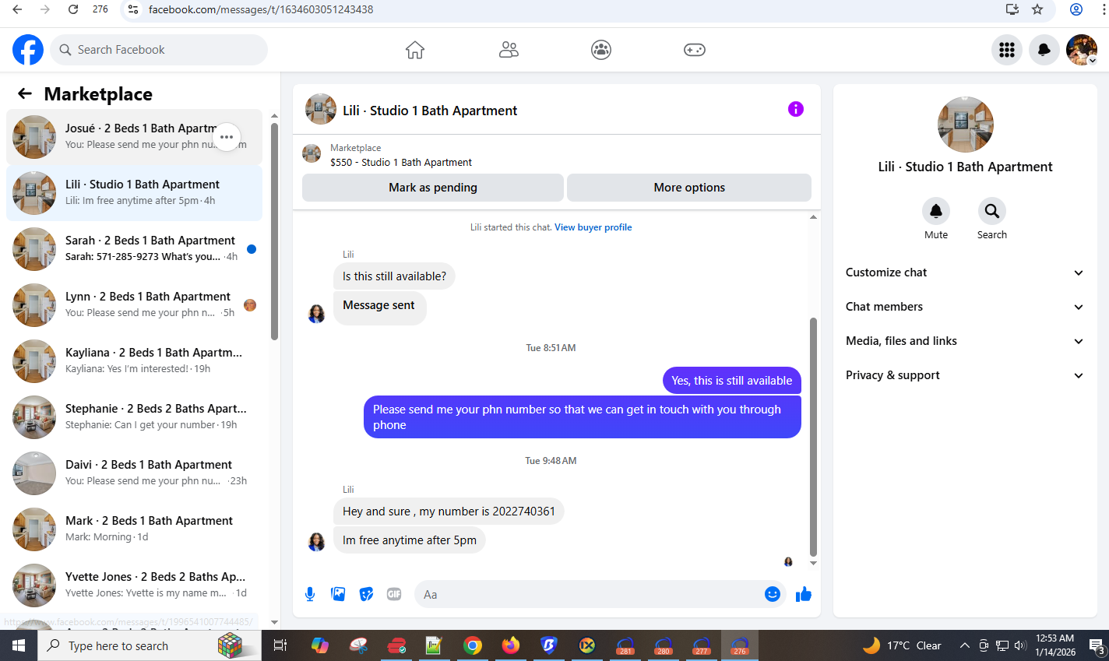Viewport: 1109px width, 661px height.
Task: Open the Friends icon in top navigation
Action: [509, 50]
